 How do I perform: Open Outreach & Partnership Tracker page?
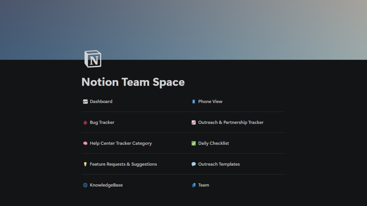point(231,123)
